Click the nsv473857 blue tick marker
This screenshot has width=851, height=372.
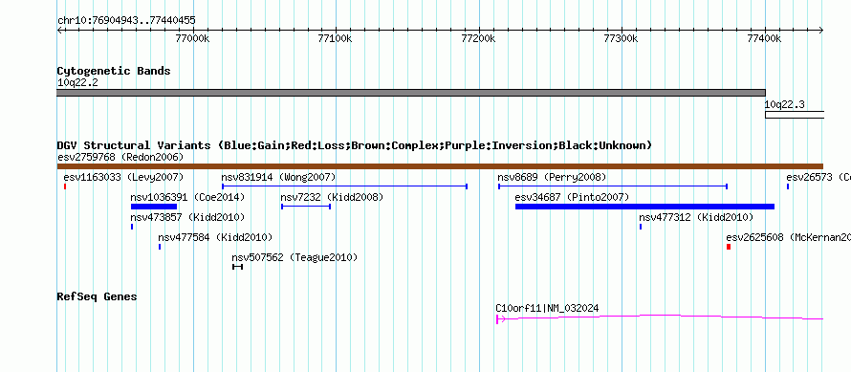click(132, 227)
